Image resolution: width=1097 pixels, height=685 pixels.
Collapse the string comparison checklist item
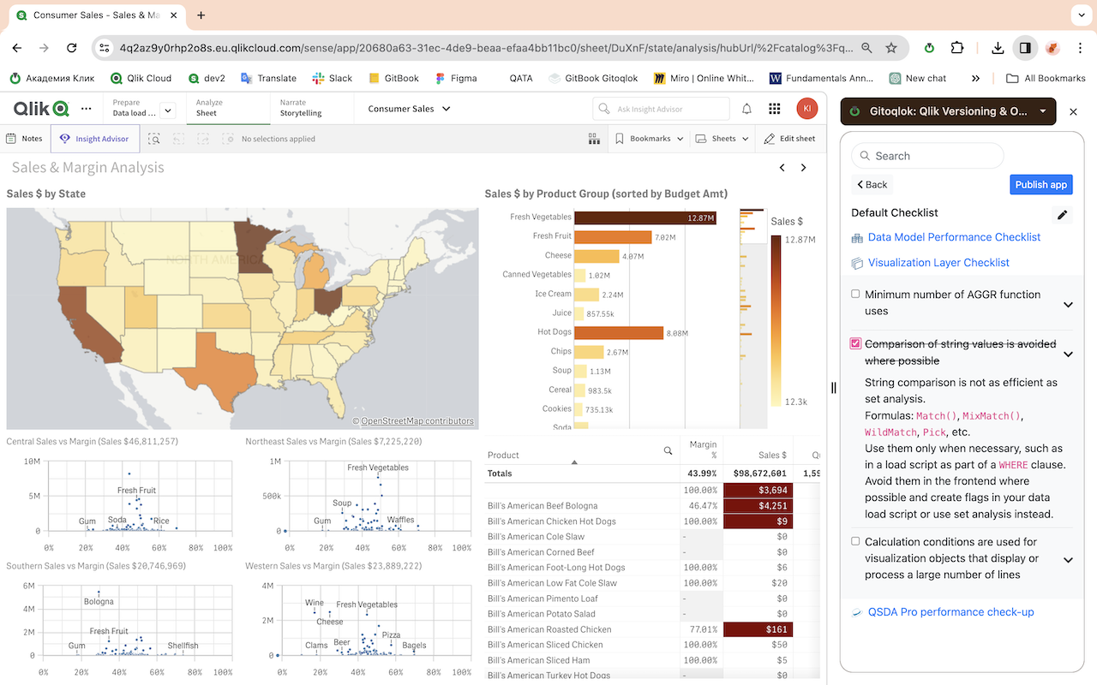[1068, 354]
